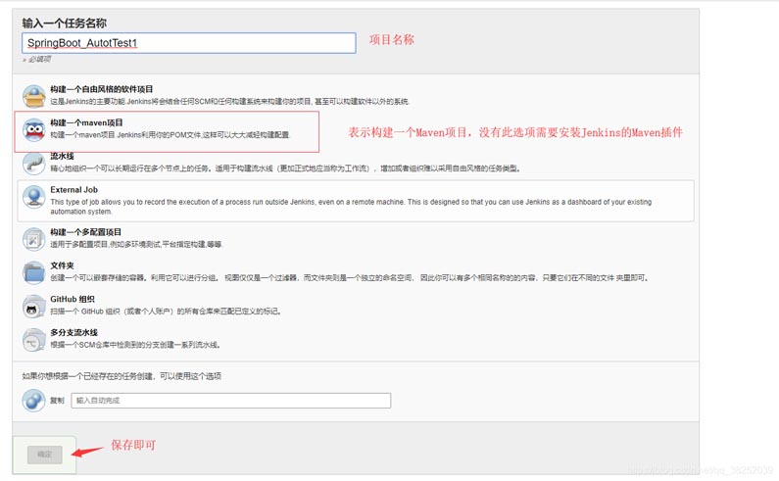
Task: Click the copy-from autocomplete text field
Action: (x=231, y=401)
